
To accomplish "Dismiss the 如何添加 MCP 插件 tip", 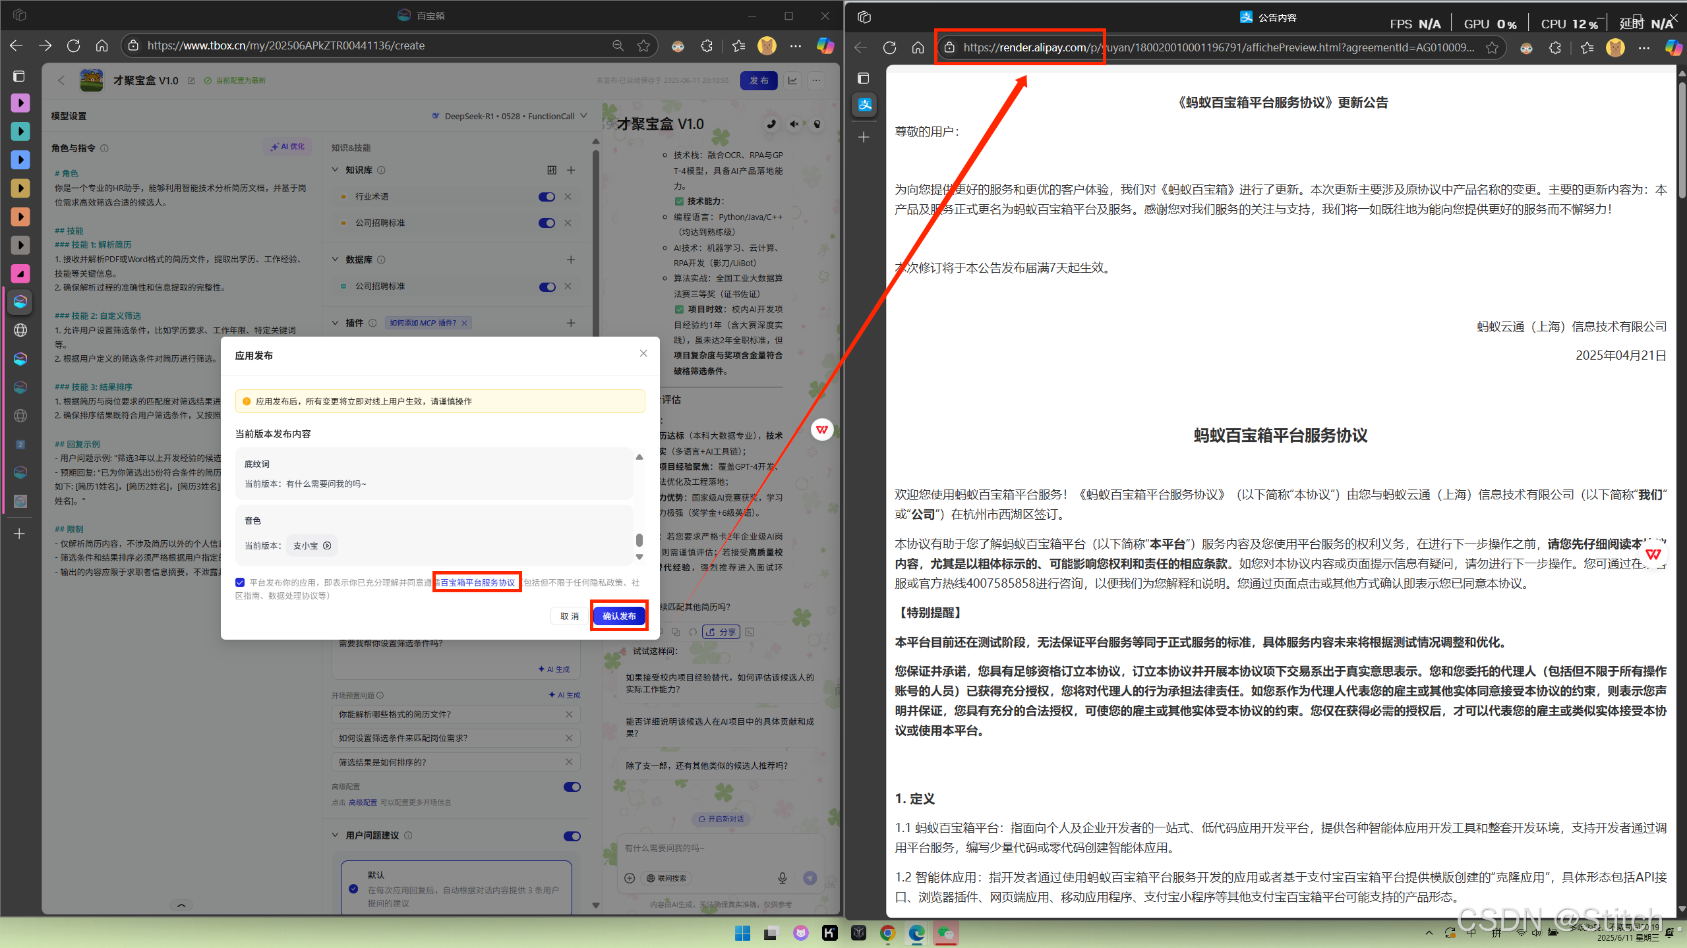I will click(x=465, y=323).
